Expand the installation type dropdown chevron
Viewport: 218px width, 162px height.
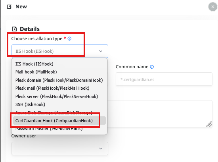[x=101, y=51]
